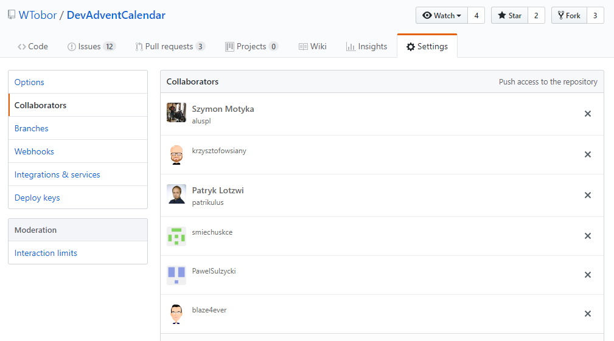
Task: Select Webhooks in the settings menu
Action: [x=34, y=151]
